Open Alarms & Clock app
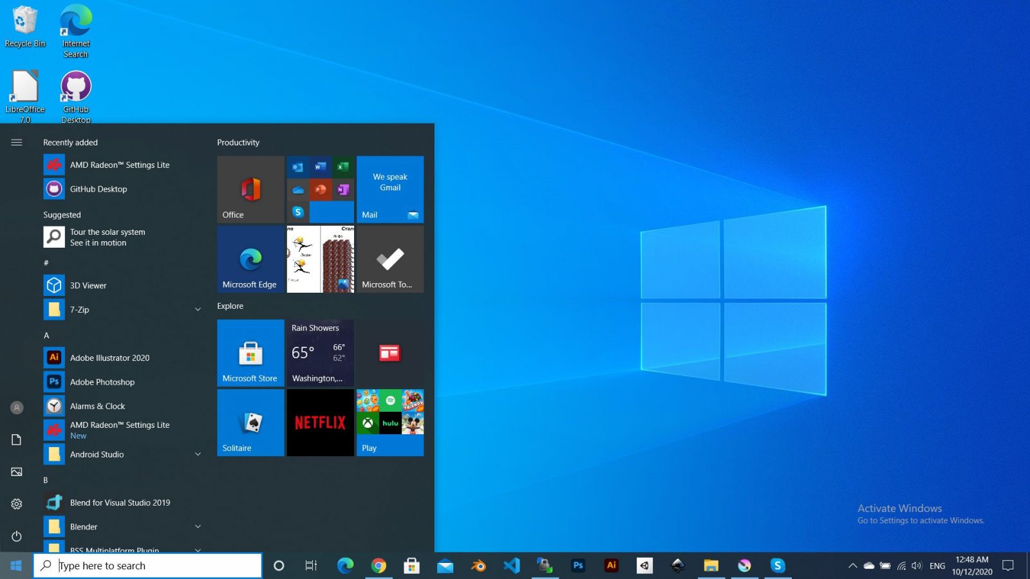 pos(122,406)
